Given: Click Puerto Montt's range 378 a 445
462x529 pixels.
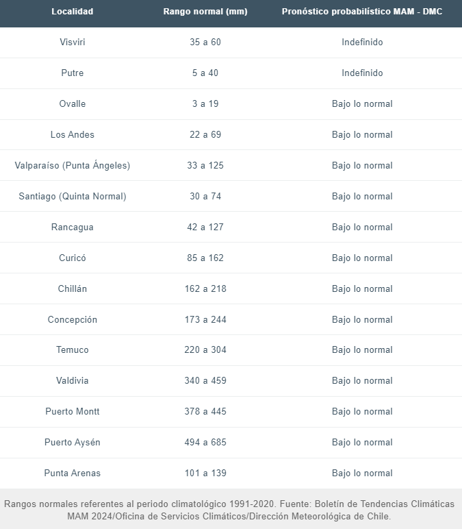Looking at the screenshot, I should click(x=205, y=412).
